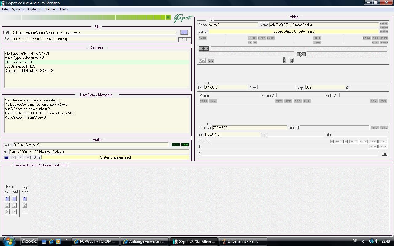
Task: Click the MPG4 codec indicator
Action: tap(384, 27)
